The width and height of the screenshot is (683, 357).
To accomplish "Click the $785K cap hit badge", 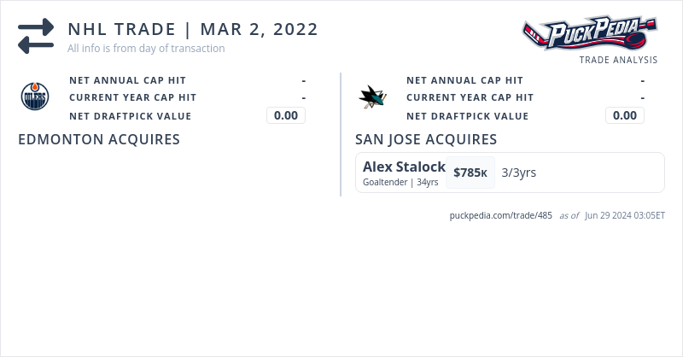I will click(x=470, y=173).
